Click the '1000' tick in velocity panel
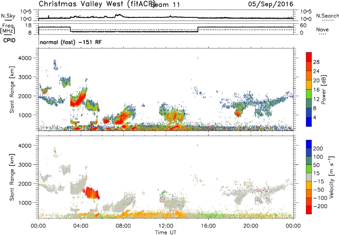The image size is (339, 235). [25, 203]
